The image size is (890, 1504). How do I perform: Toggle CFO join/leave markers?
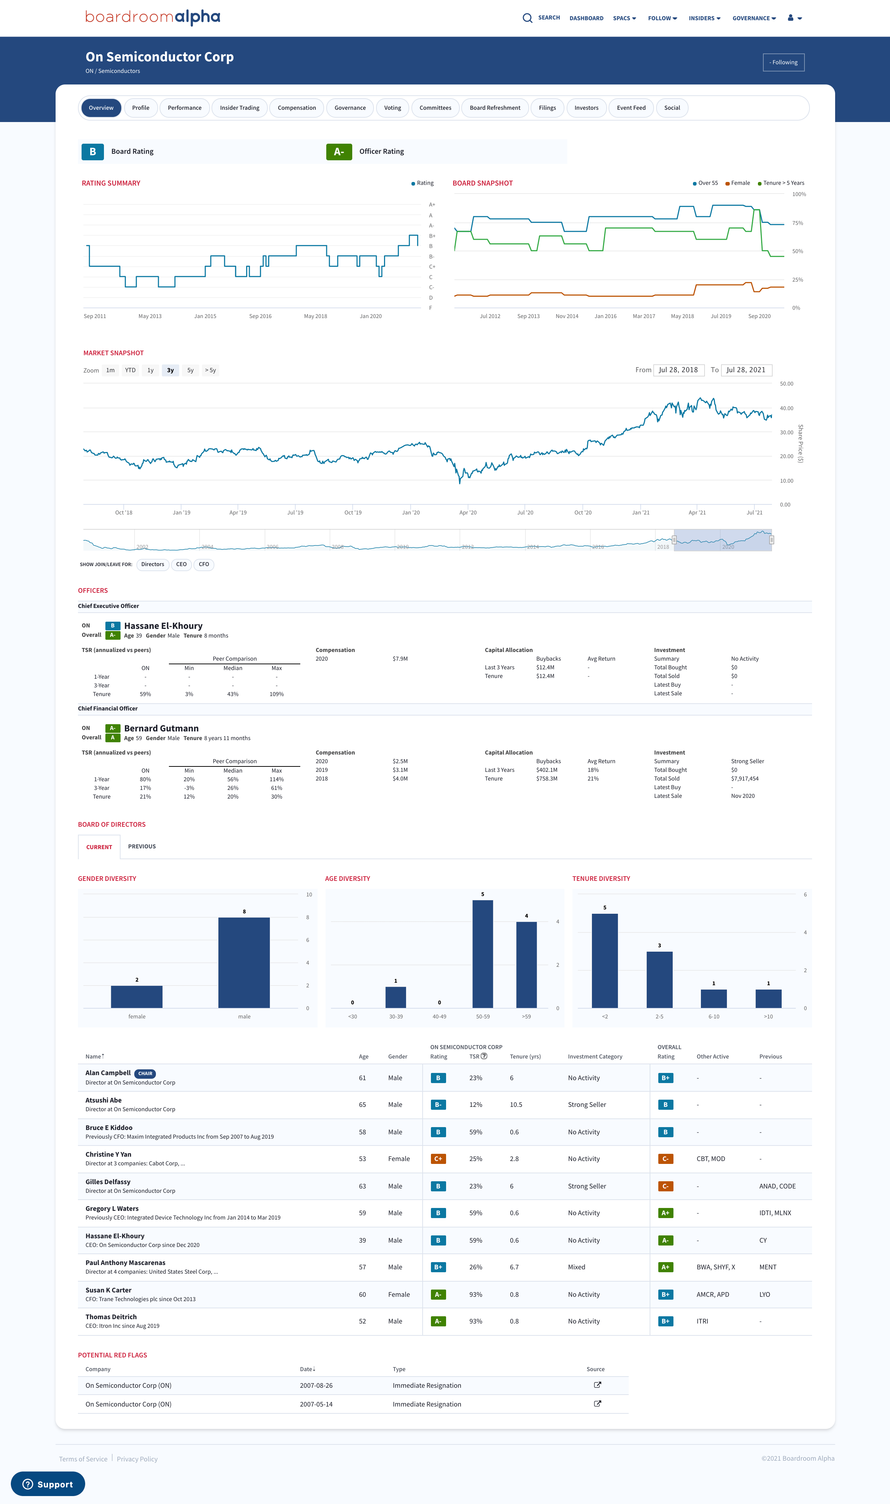point(204,564)
